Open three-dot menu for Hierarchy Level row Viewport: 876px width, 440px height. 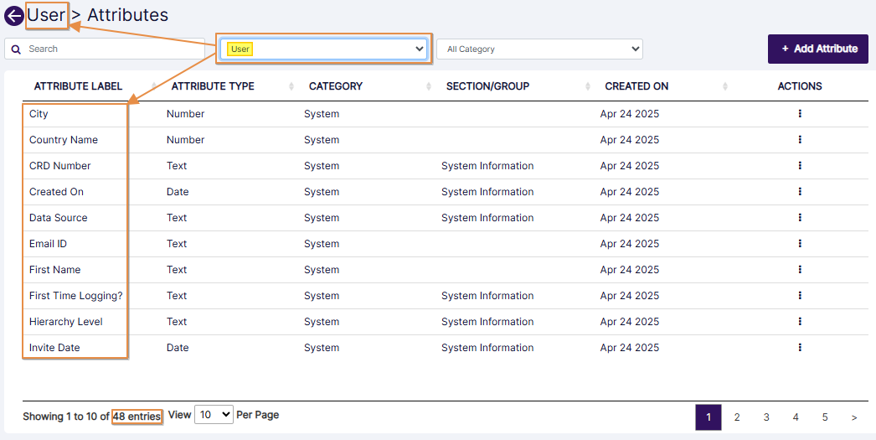[x=800, y=322]
